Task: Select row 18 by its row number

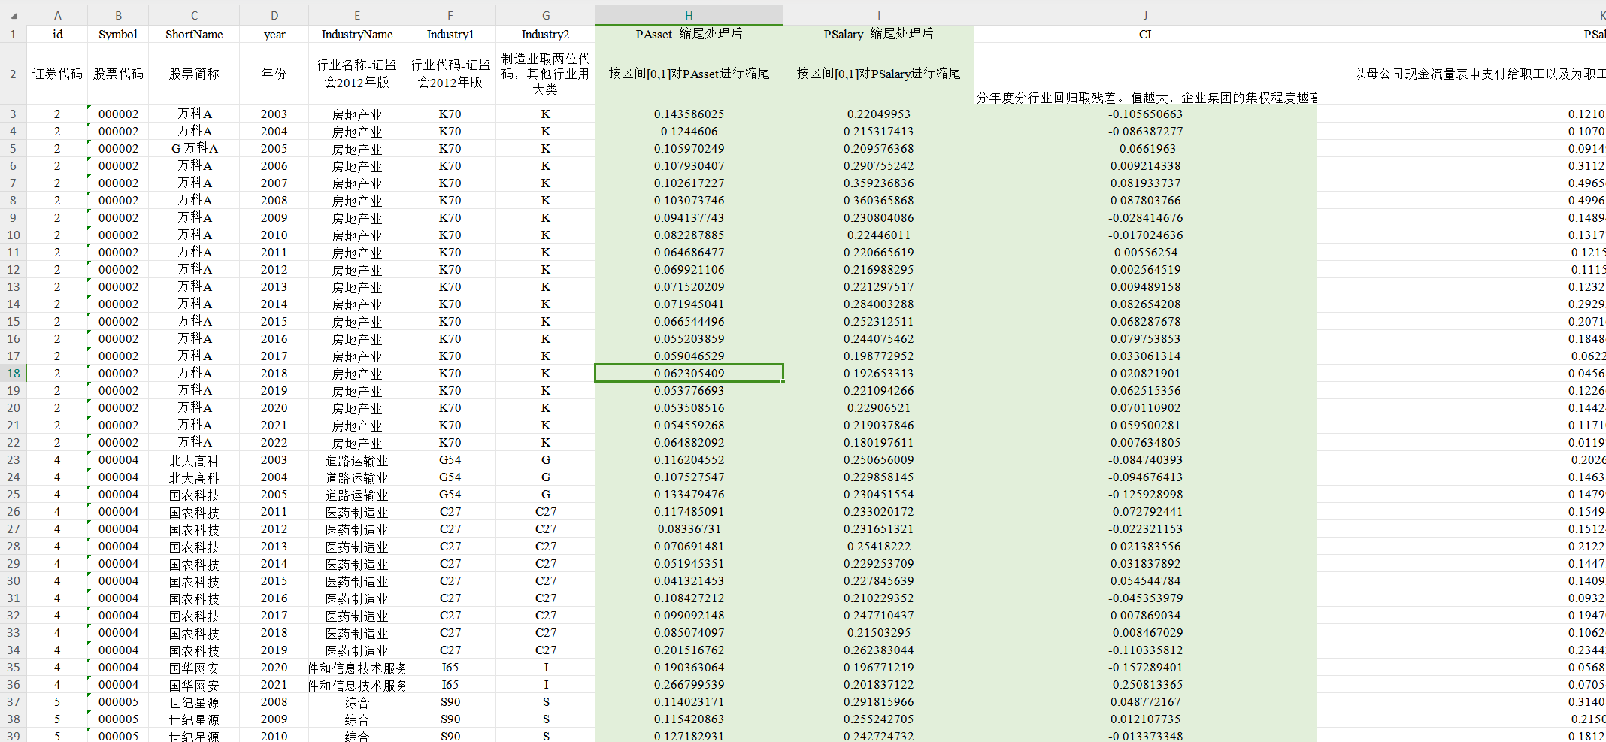Action: tap(14, 373)
